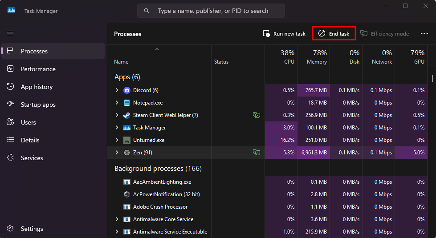Click the AacAmbientLighting.exe process icon
The width and height of the screenshot is (436, 238).
pos(127,182)
